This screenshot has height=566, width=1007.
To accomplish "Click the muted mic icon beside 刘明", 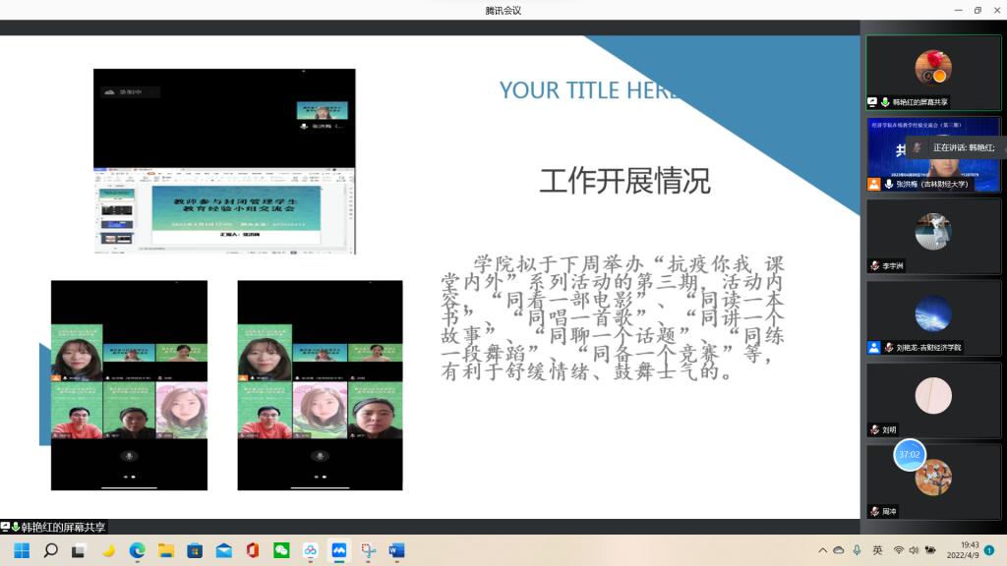I will [x=874, y=429].
